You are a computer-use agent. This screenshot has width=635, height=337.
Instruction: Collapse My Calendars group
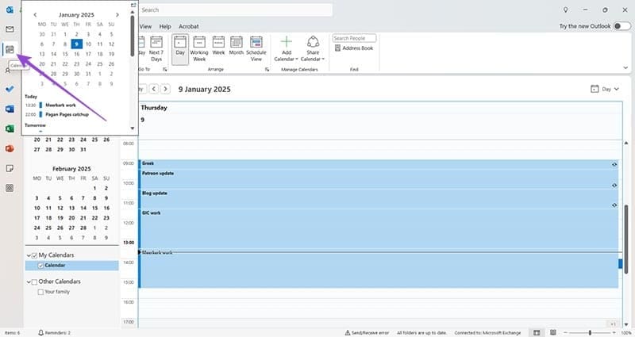(x=29, y=255)
